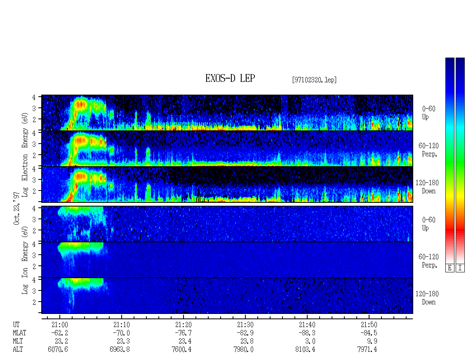Click the electron color scale bar above E
Viewport: 466px width, 360px height.
coord(450,160)
